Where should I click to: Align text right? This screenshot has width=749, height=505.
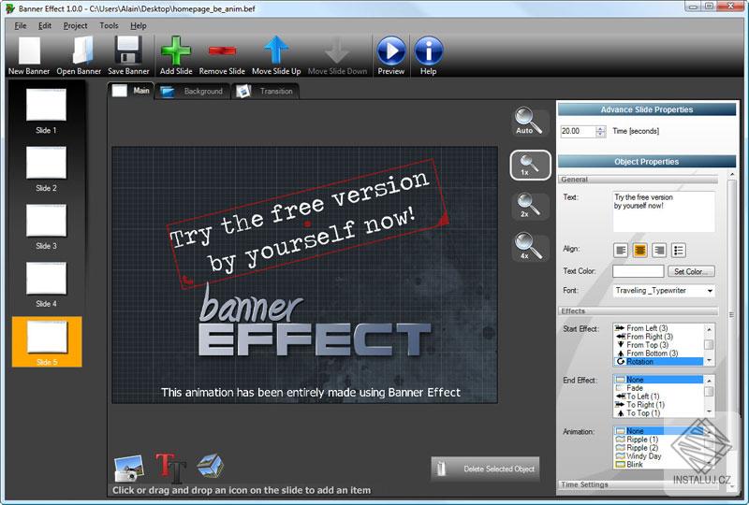click(659, 250)
